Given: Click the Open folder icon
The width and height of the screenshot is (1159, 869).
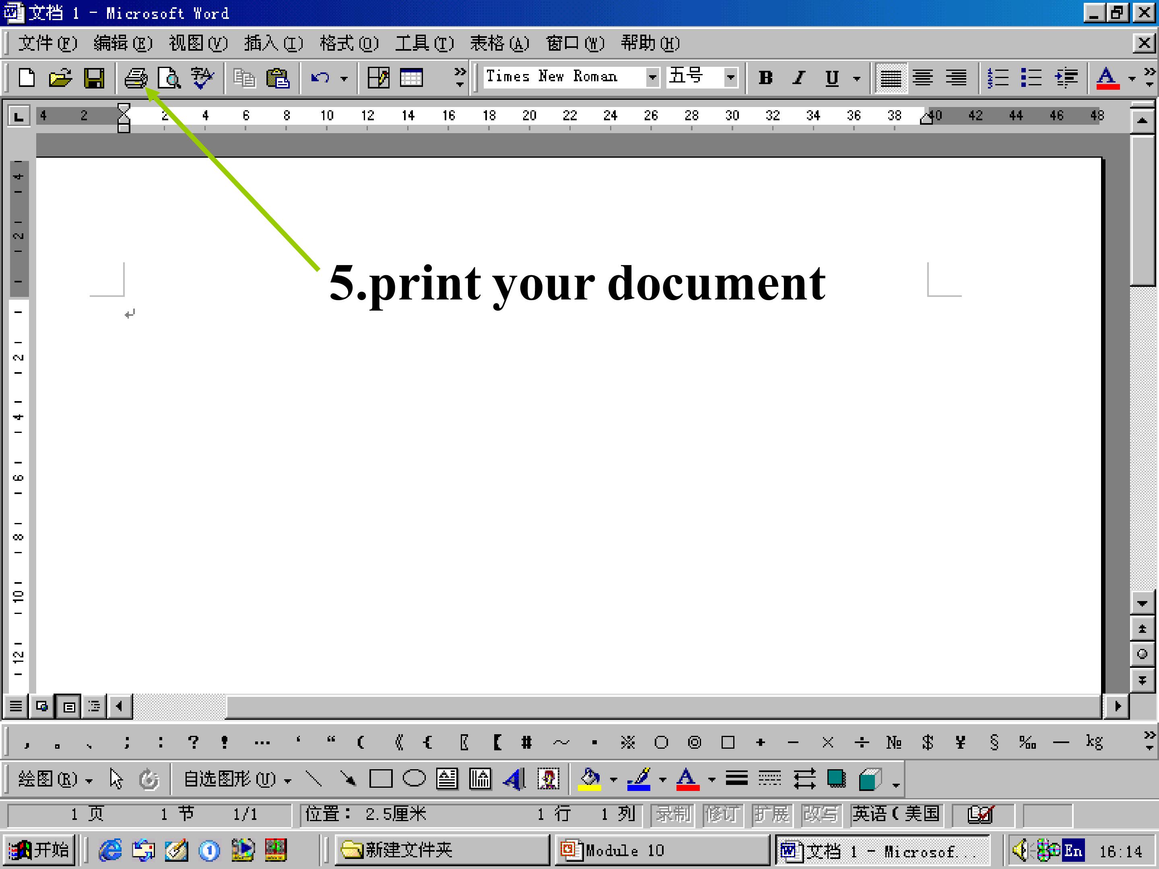Looking at the screenshot, I should [60, 78].
